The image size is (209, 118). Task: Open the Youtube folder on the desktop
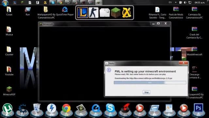(x=9, y=71)
